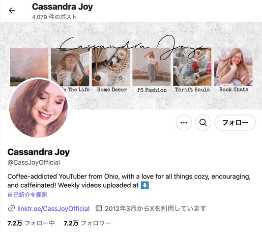This screenshot has width=262, height=232.
Task: View the 7.2万 フォロワー followers list
Action: [87, 223]
